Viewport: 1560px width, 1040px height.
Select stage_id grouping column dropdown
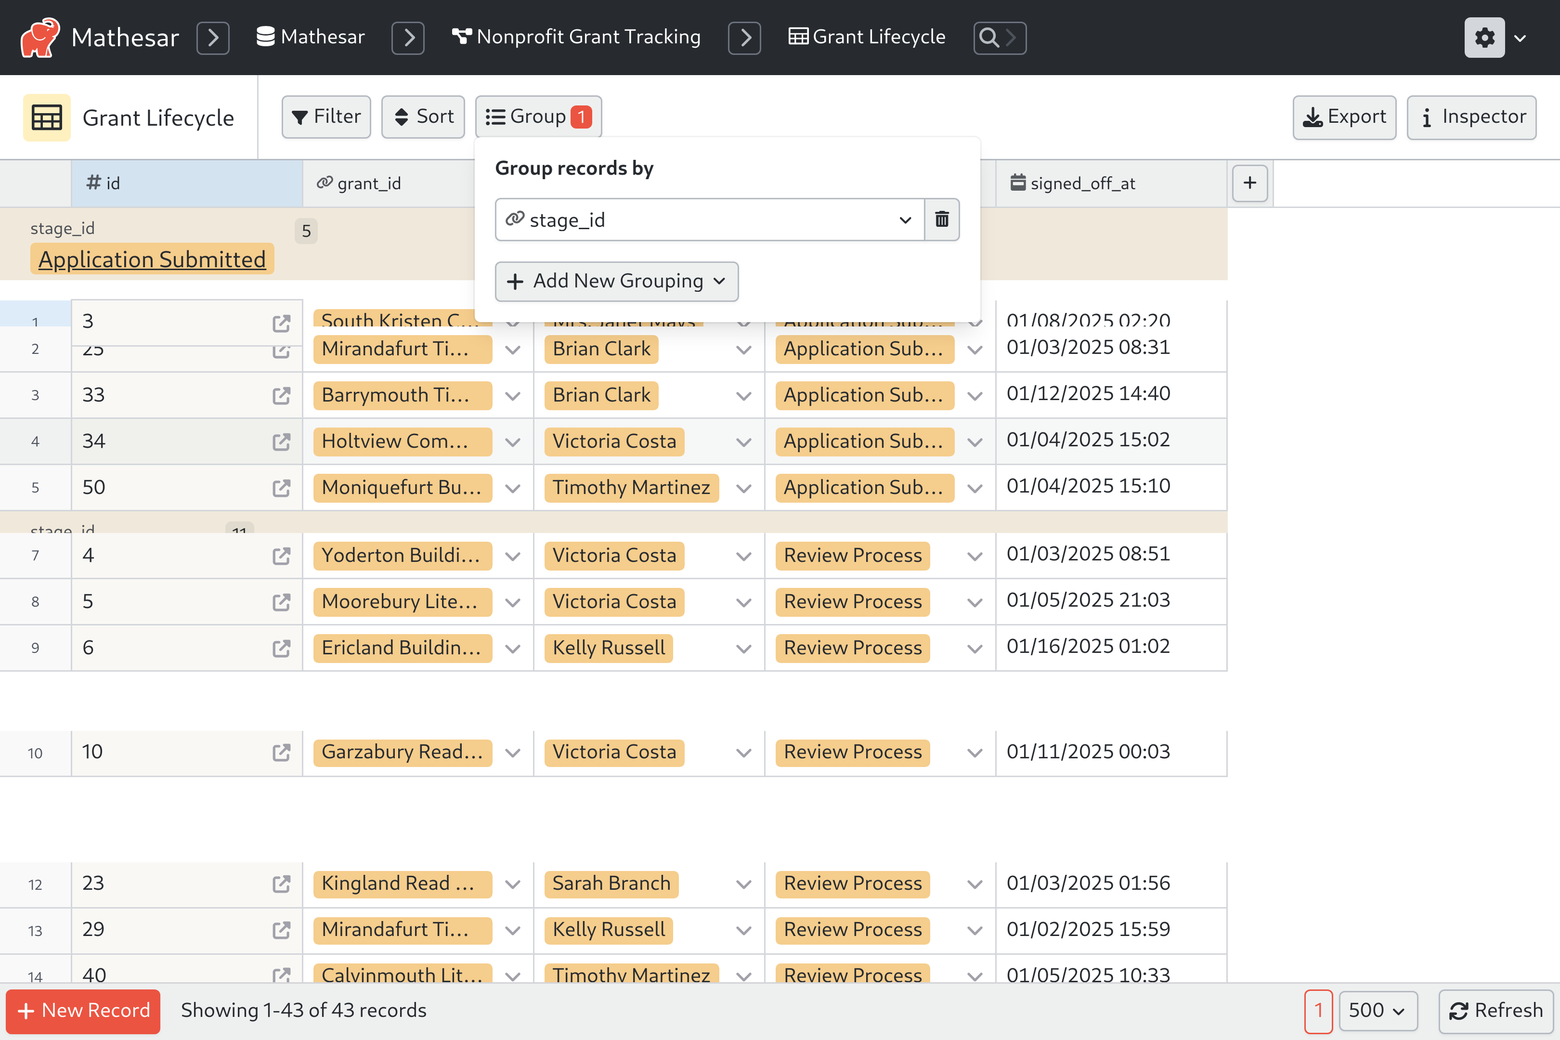tap(710, 220)
